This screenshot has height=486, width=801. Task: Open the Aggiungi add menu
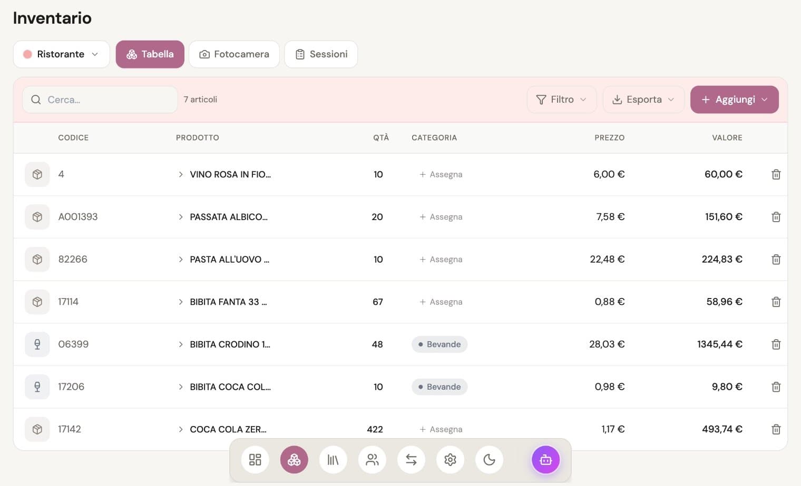coord(735,100)
